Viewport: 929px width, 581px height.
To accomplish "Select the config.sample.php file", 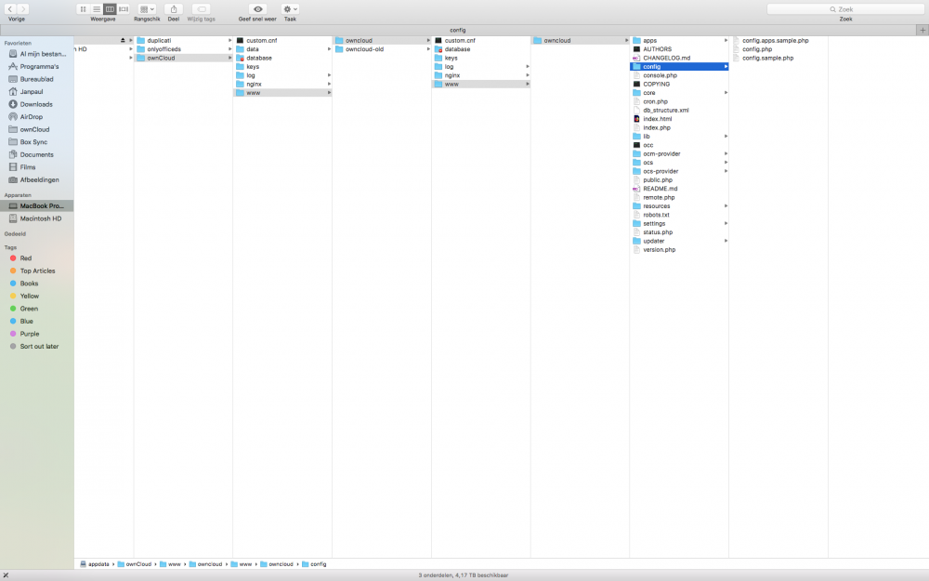I will [x=779, y=58].
